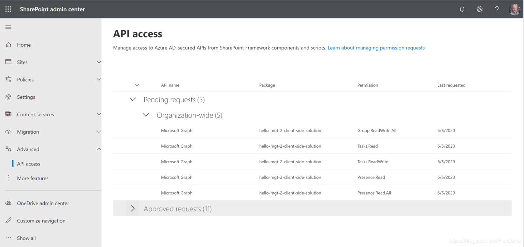The image size is (524, 247).
Task: Click Microsoft Graph in Tasks.Read row
Action: click(177, 146)
